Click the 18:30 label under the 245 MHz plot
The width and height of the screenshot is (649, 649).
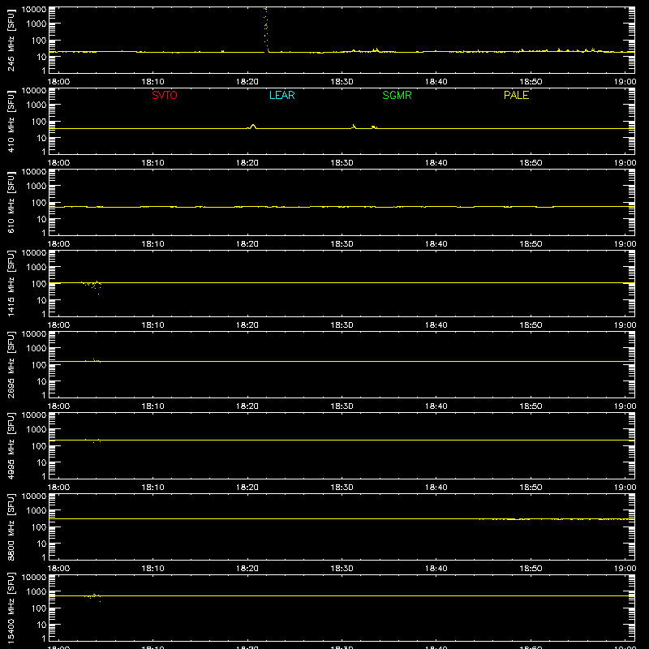pyautogui.click(x=342, y=82)
